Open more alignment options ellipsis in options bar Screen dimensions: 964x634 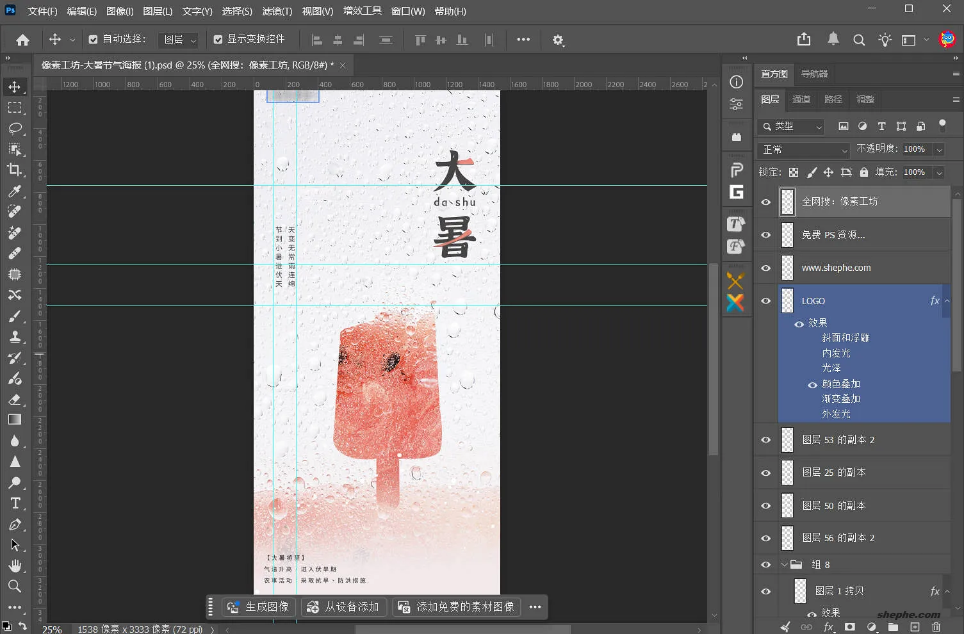(523, 40)
